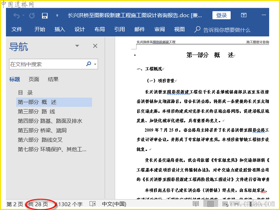
Task: Switch to 结果 tab in navigation pane
Action: point(53,79)
